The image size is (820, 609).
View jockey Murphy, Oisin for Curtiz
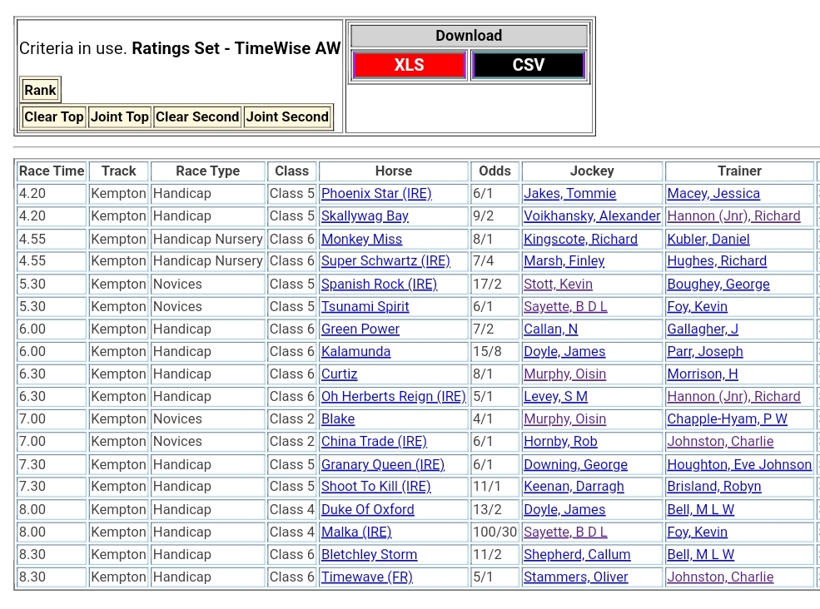point(564,374)
